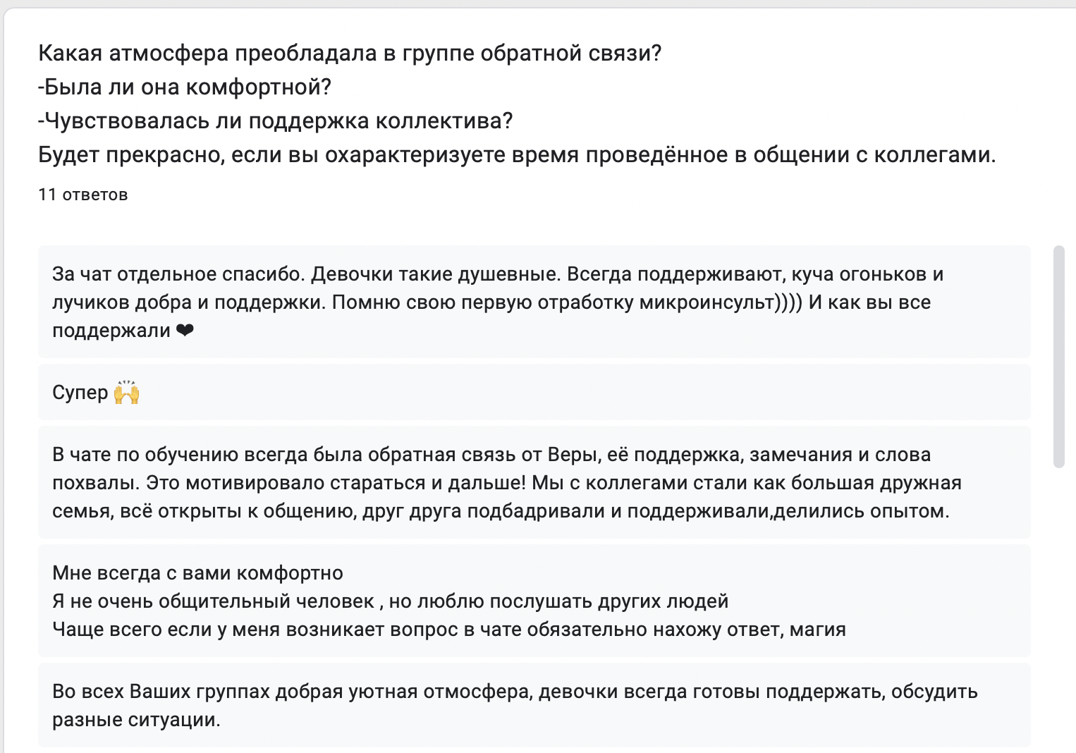Click the responses list scrollbar thumb
1076x753 pixels.
pyautogui.click(x=1058, y=356)
